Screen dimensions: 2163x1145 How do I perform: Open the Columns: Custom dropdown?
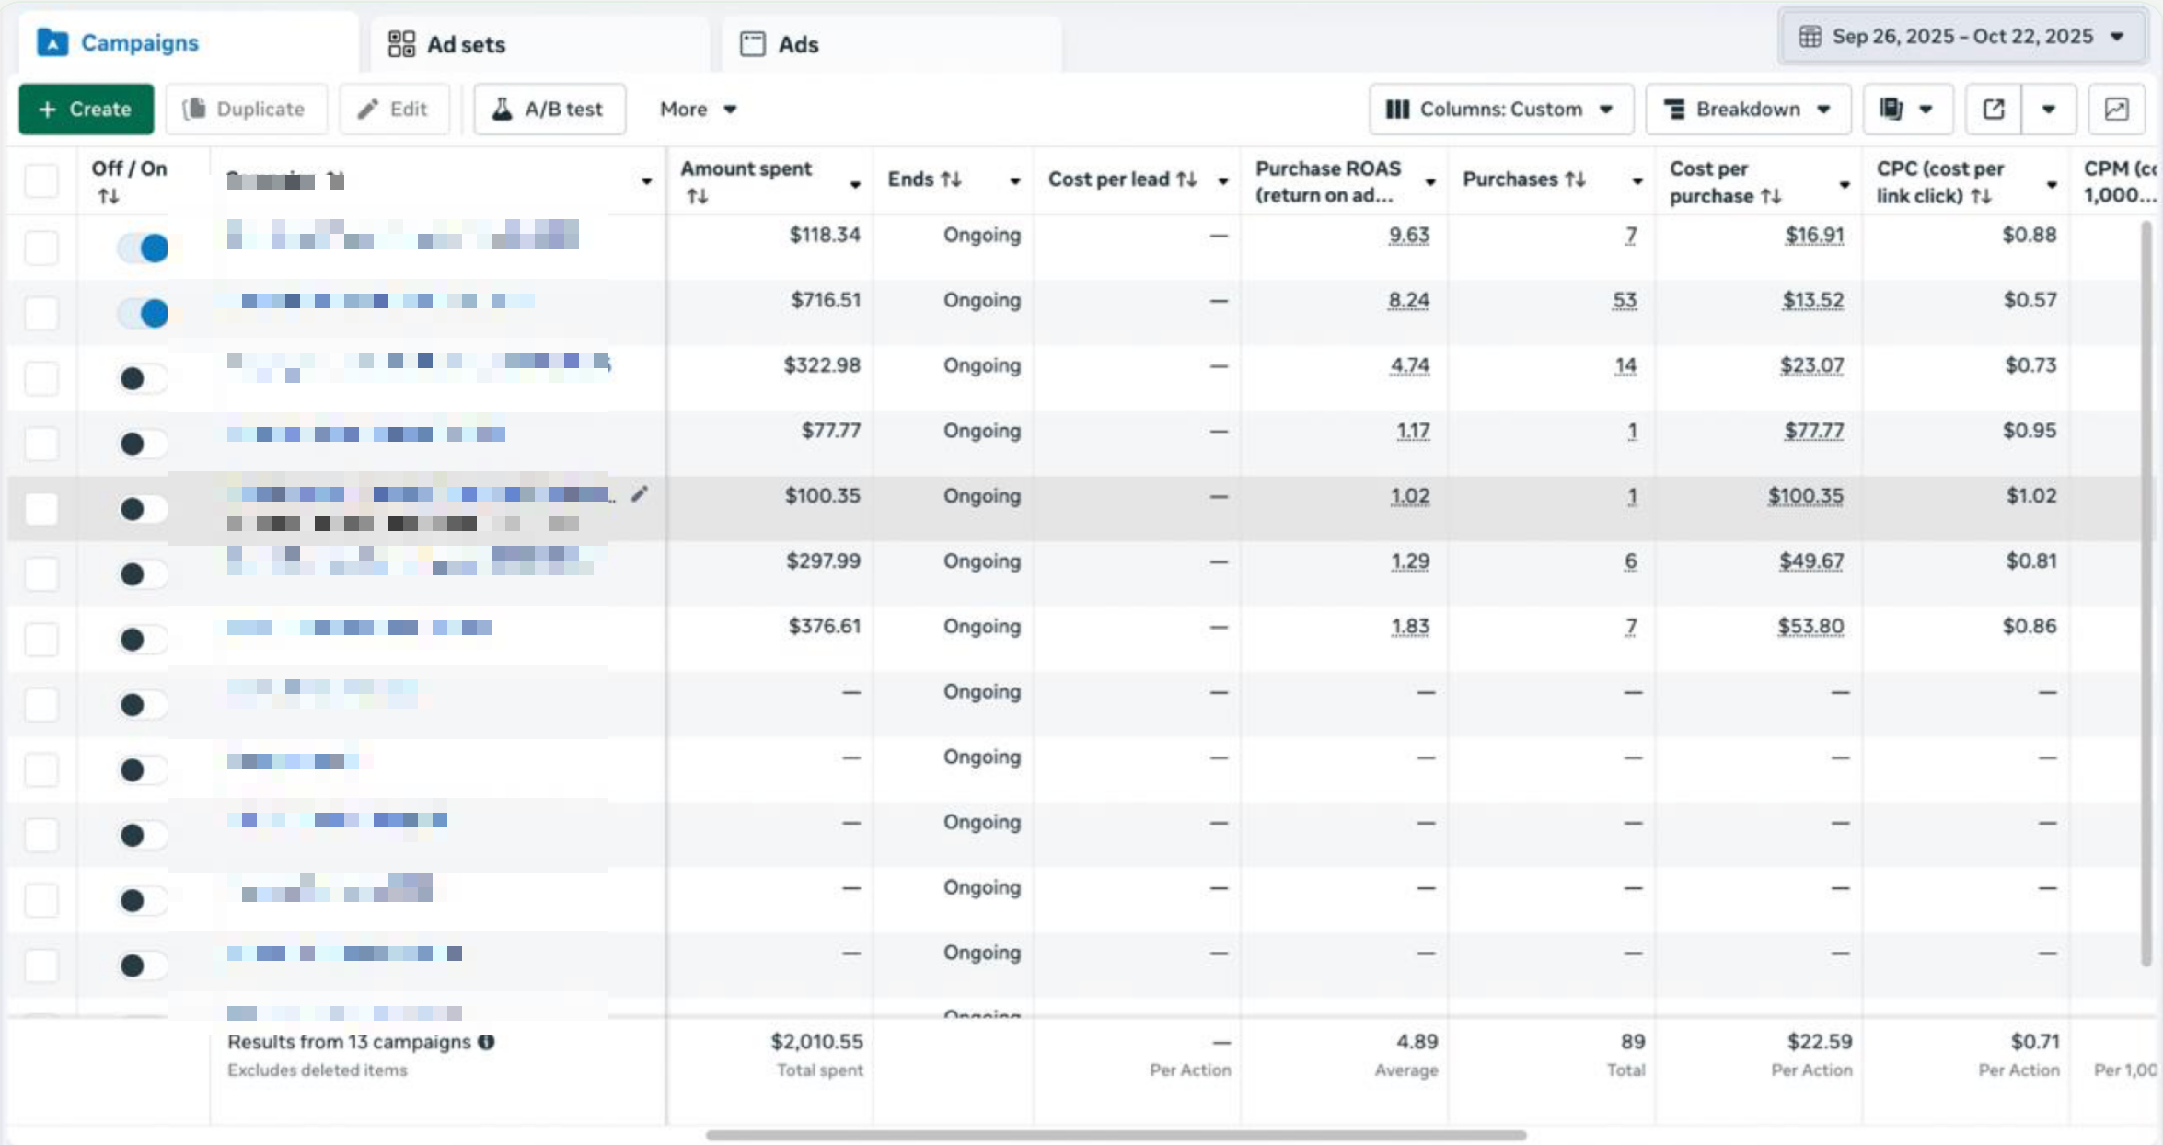tap(1500, 109)
